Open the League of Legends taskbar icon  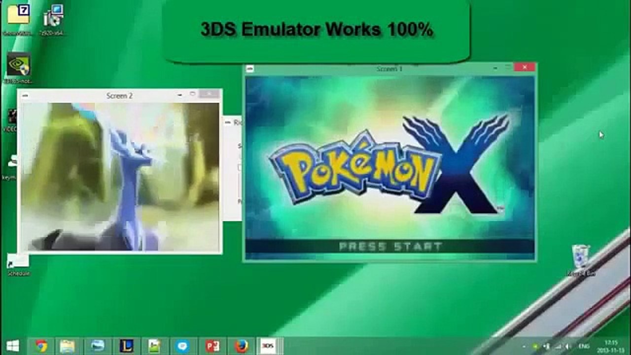(126, 346)
